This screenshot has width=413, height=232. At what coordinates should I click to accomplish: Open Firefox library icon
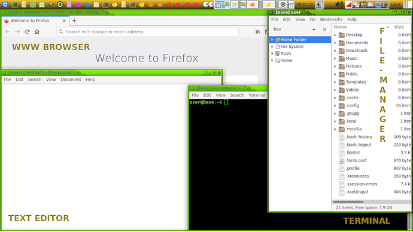pyautogui.click(x=258, y=32)
